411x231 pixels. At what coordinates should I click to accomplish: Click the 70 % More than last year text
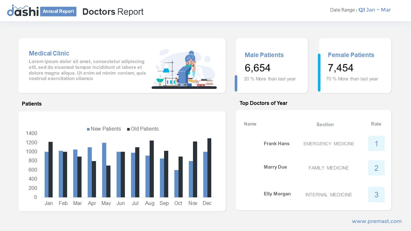[x=352, y=79]
